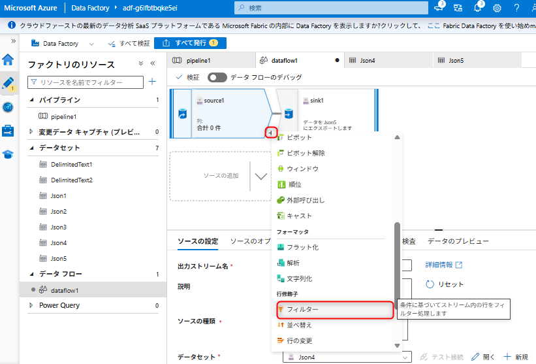This screenshot has height=364, width=536.
Task: Open the 詳細情報 link
Action: (x=444, y=265)
